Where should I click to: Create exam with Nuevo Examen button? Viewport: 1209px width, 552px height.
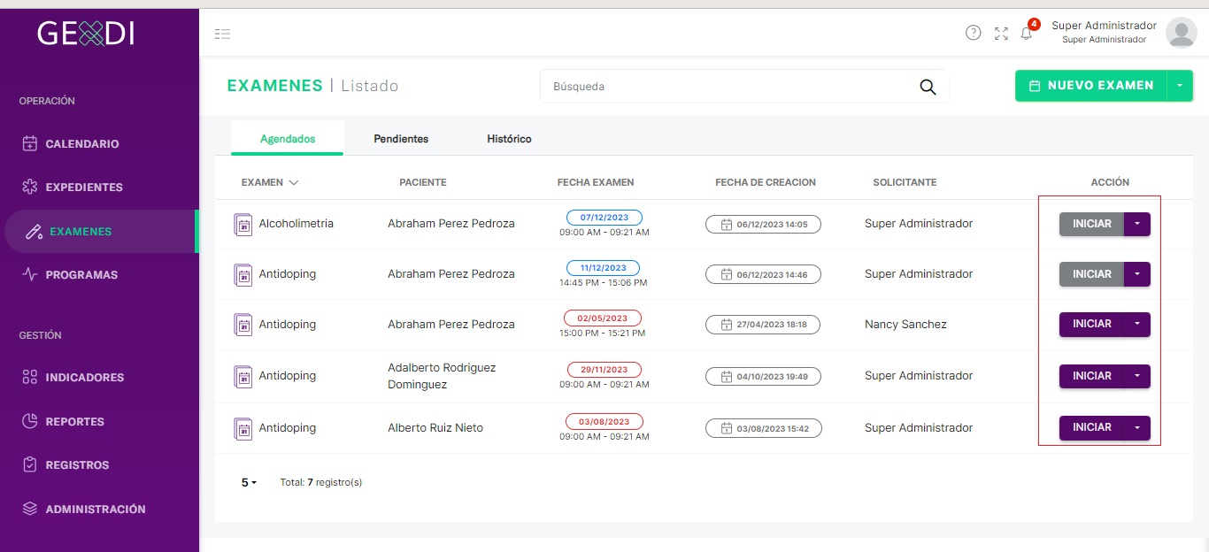[x=1091, y=86]
